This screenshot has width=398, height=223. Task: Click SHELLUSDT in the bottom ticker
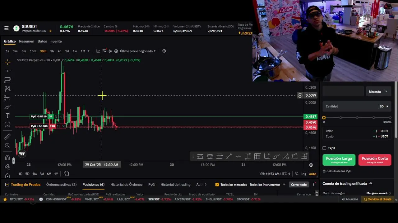click(x=214, y=199)
